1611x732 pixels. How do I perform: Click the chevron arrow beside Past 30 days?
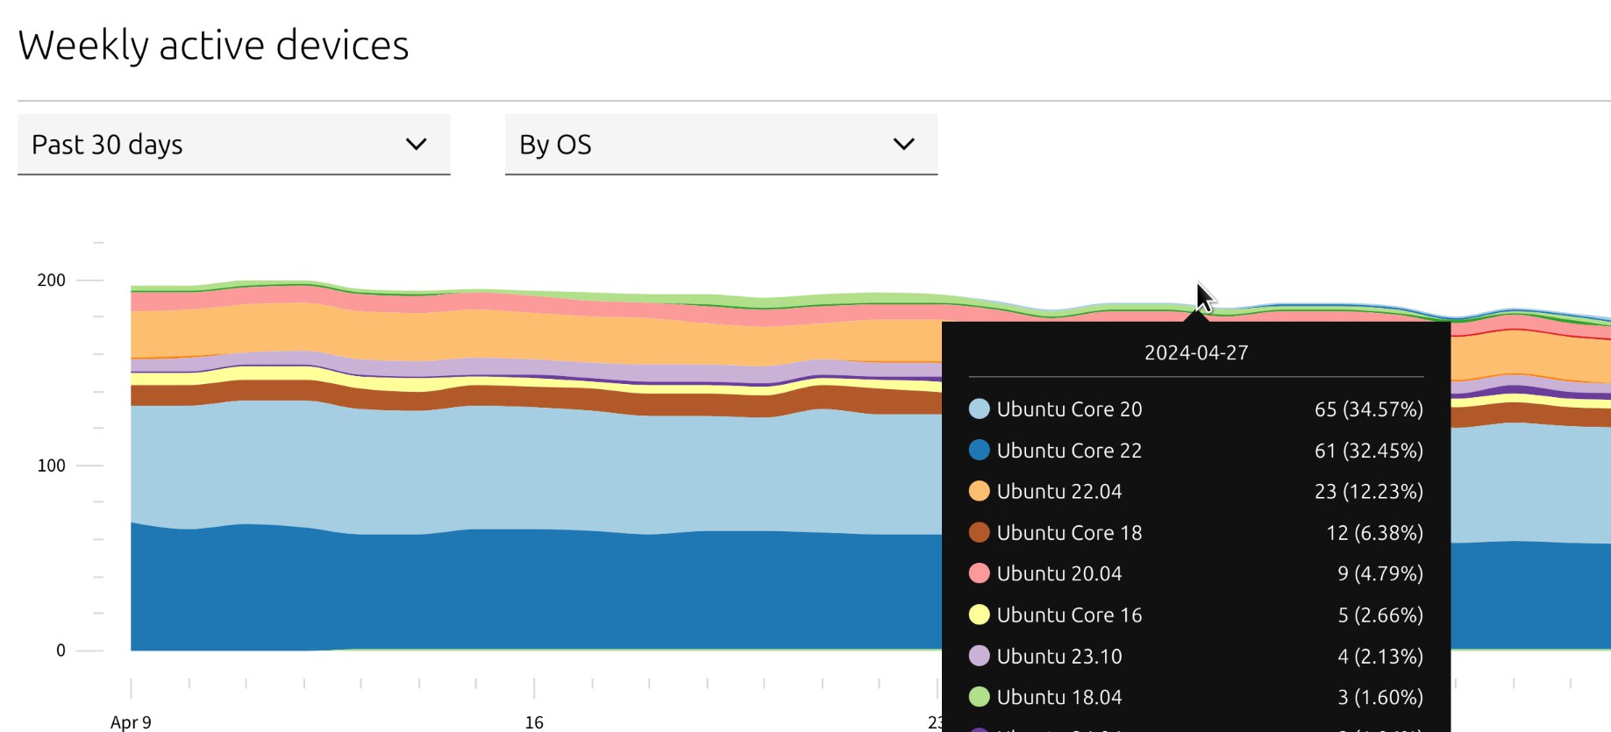417,145
